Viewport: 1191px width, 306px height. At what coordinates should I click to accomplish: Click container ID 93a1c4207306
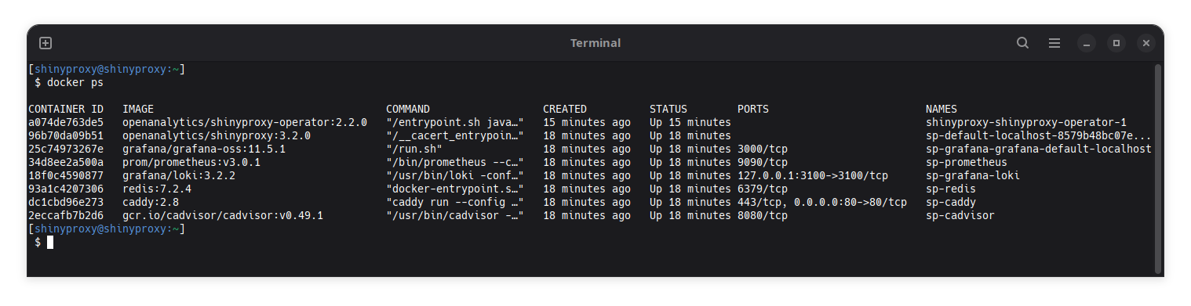66,189
